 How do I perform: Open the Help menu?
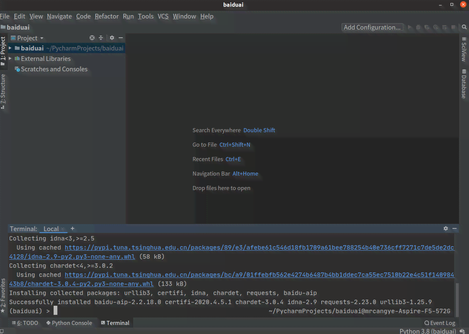tap(207, 16)
